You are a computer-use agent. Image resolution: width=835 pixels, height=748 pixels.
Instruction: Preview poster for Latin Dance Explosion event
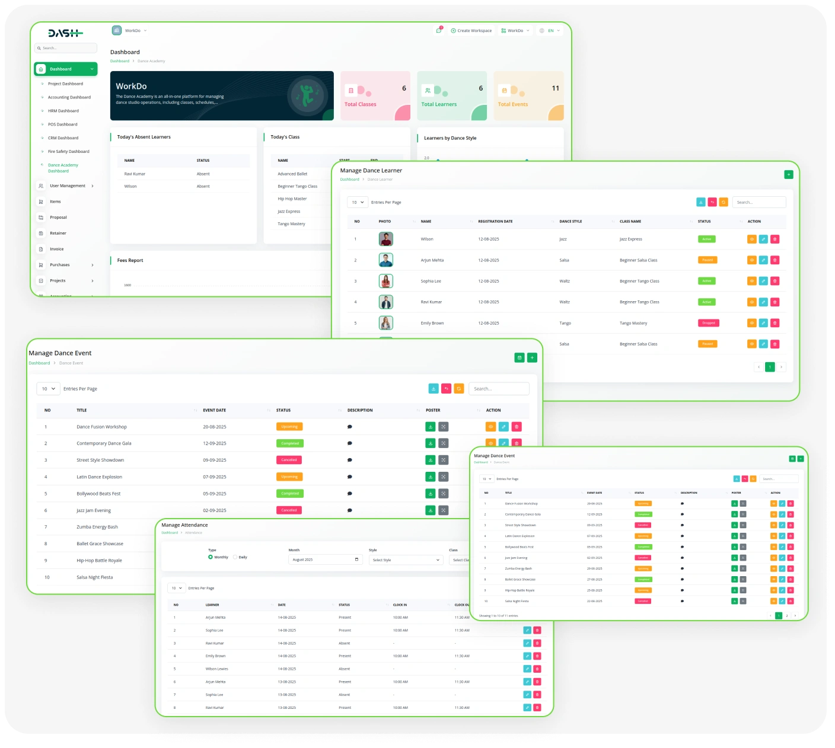[x=443, y=477]
